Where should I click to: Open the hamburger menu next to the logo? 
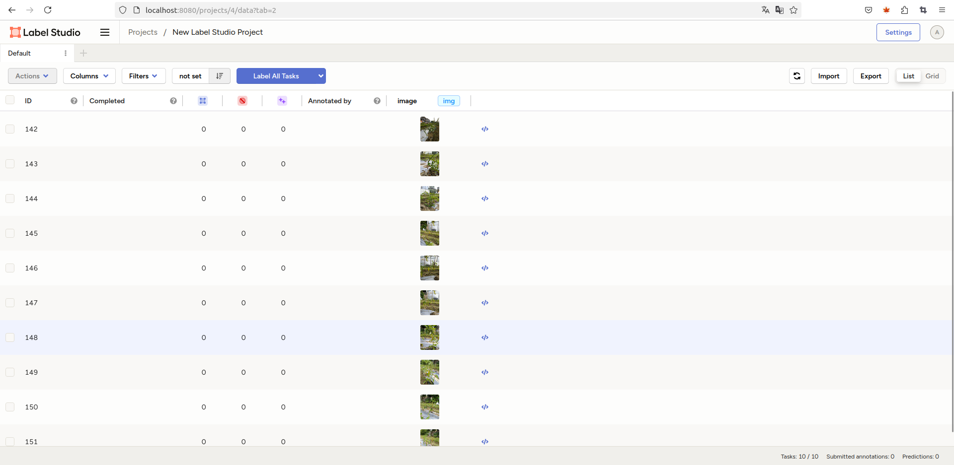[105, 32]
